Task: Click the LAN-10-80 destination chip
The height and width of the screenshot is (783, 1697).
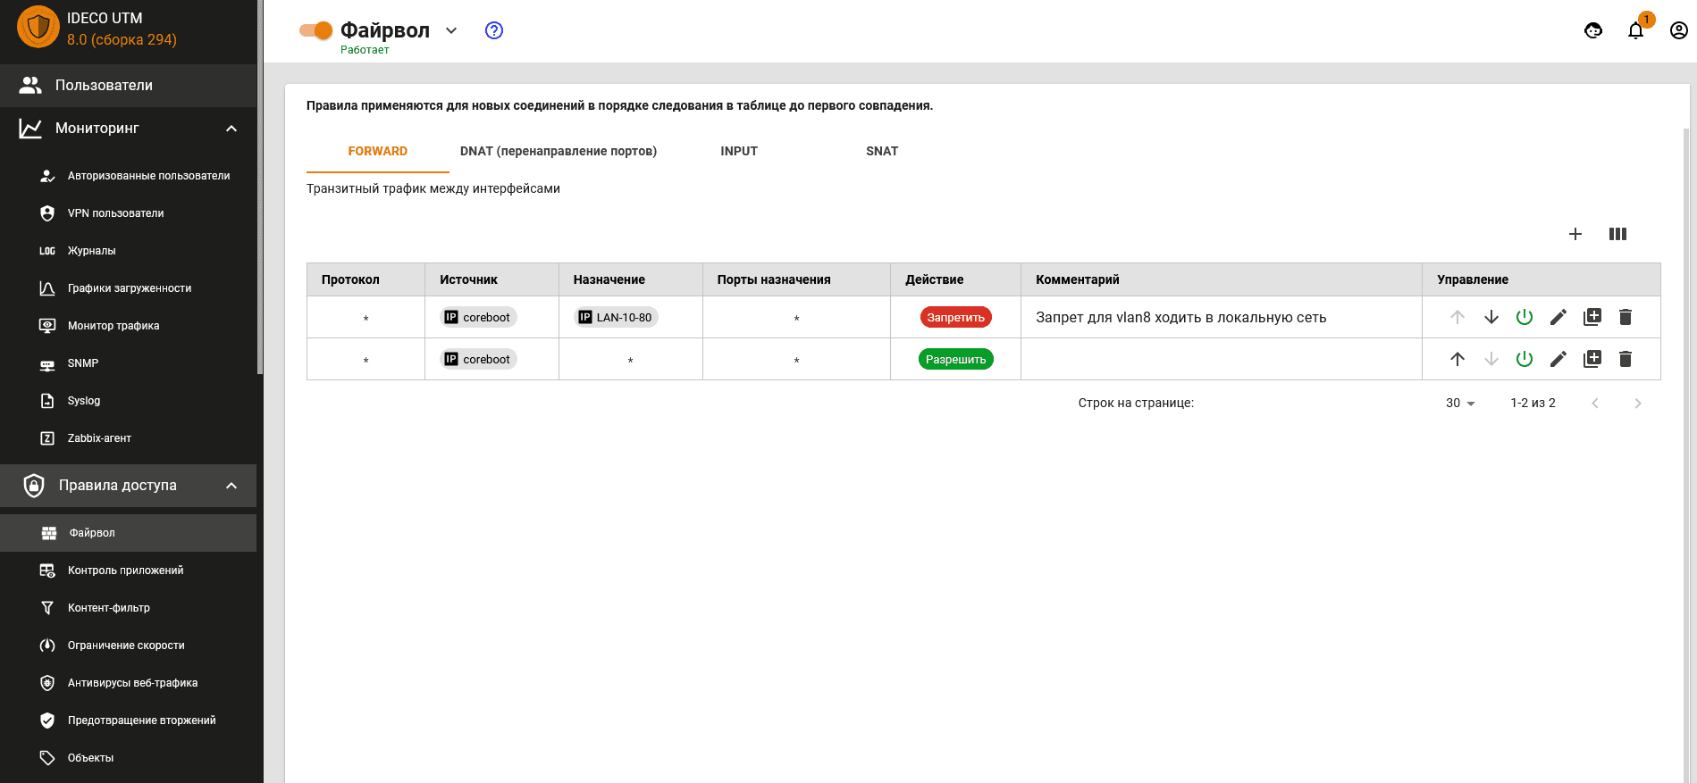Action: pos(616,317)
